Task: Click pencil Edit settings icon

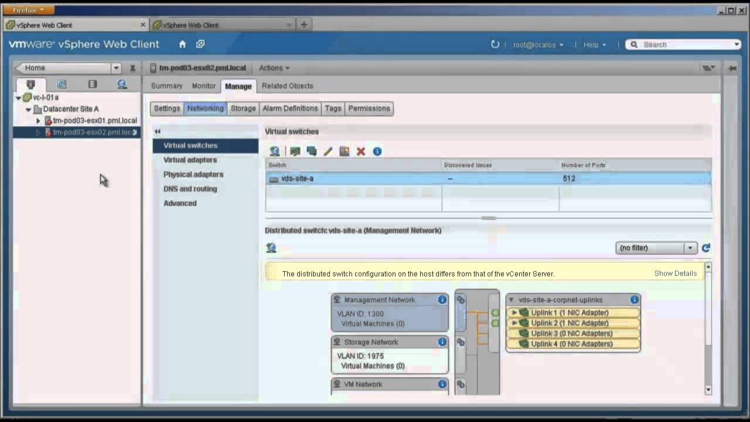Action: (x=328, y=151)
